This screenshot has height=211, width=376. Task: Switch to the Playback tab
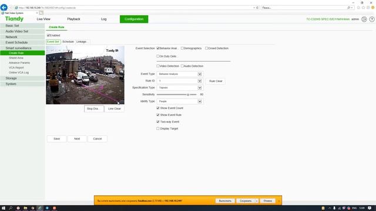point(73,19)
